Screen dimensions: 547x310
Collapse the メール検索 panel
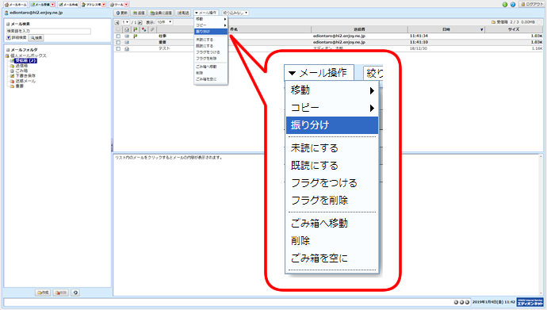pyautogui.click(x=8, y=24)
